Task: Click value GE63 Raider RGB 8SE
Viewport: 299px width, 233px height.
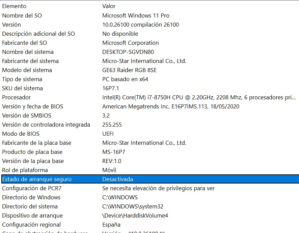Action: click(130, 70)
